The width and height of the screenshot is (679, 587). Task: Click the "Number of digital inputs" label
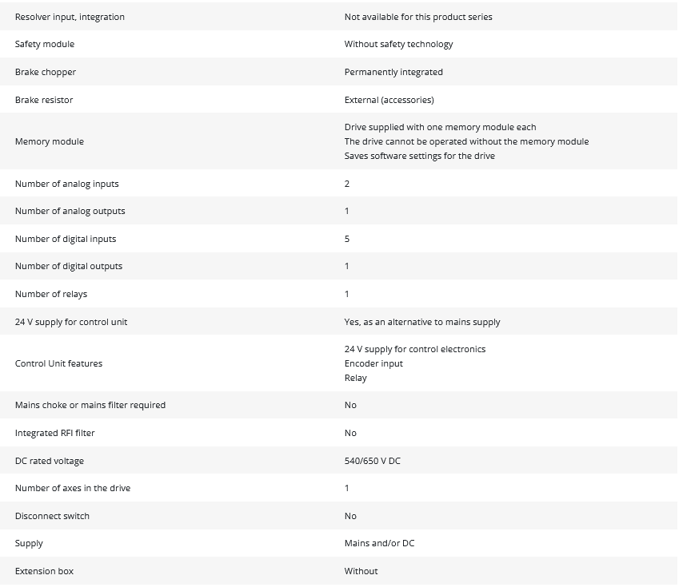66,239
